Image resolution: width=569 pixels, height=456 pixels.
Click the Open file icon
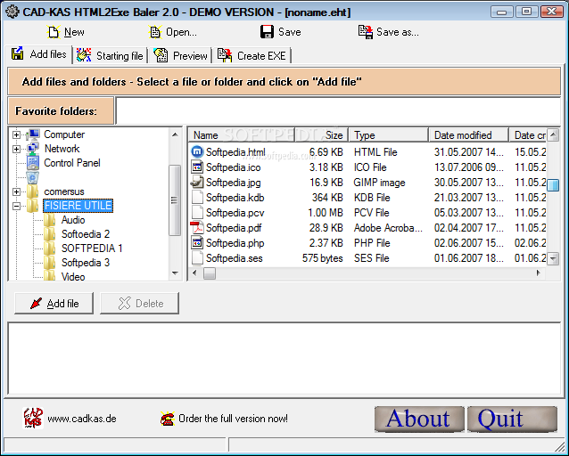click(x=155, y=32)
